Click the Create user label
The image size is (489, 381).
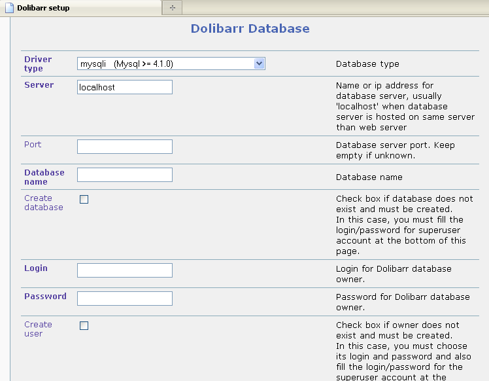coord(38,329)
